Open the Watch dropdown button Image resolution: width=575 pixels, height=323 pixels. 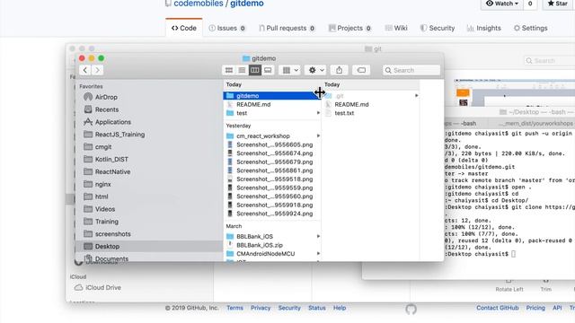502,4
